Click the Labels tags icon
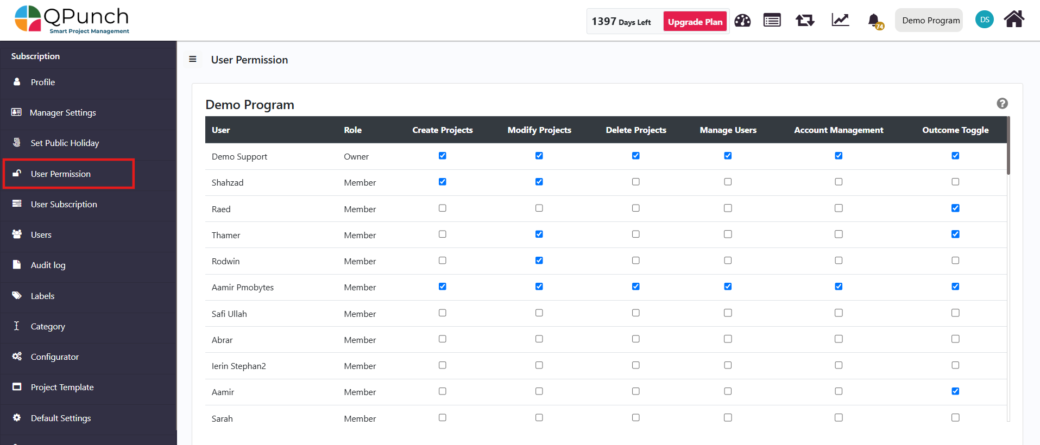This screenshot has width=1040, height=445. click(17, 295)
